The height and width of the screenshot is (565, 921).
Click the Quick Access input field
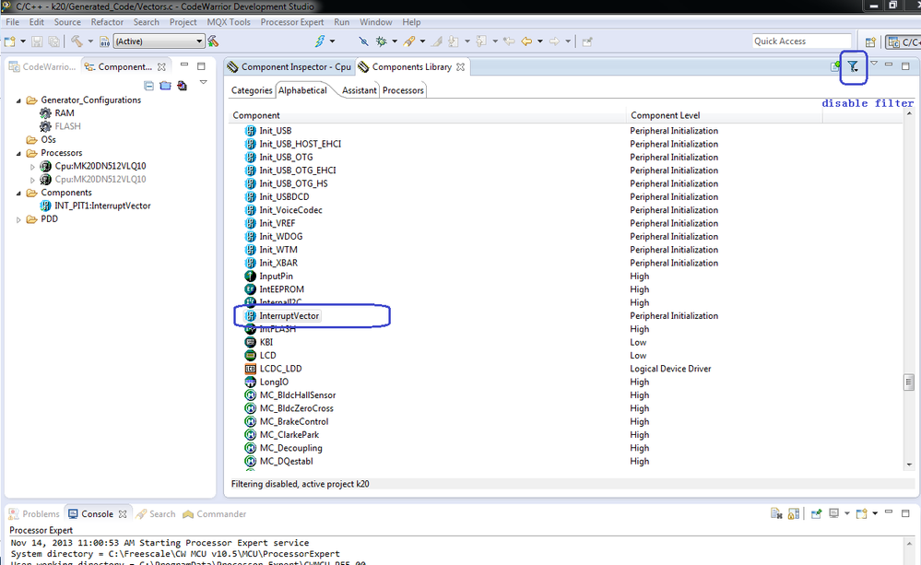coord(801,41)
